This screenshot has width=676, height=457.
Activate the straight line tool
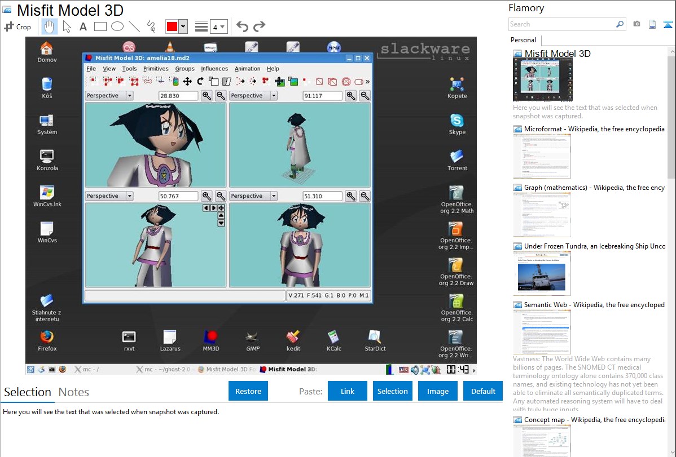point(134,26)
